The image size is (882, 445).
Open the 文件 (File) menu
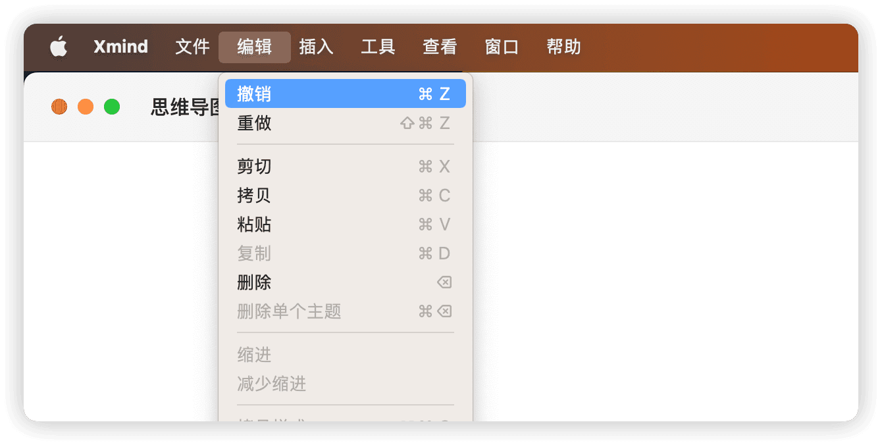tap(192, 47)
